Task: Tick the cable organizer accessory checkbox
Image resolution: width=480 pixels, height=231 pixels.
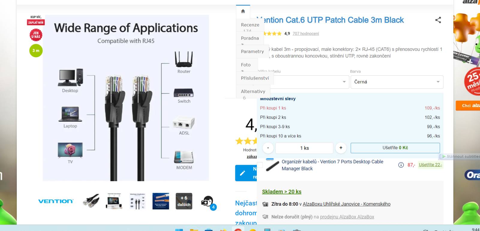Action: 260,165
